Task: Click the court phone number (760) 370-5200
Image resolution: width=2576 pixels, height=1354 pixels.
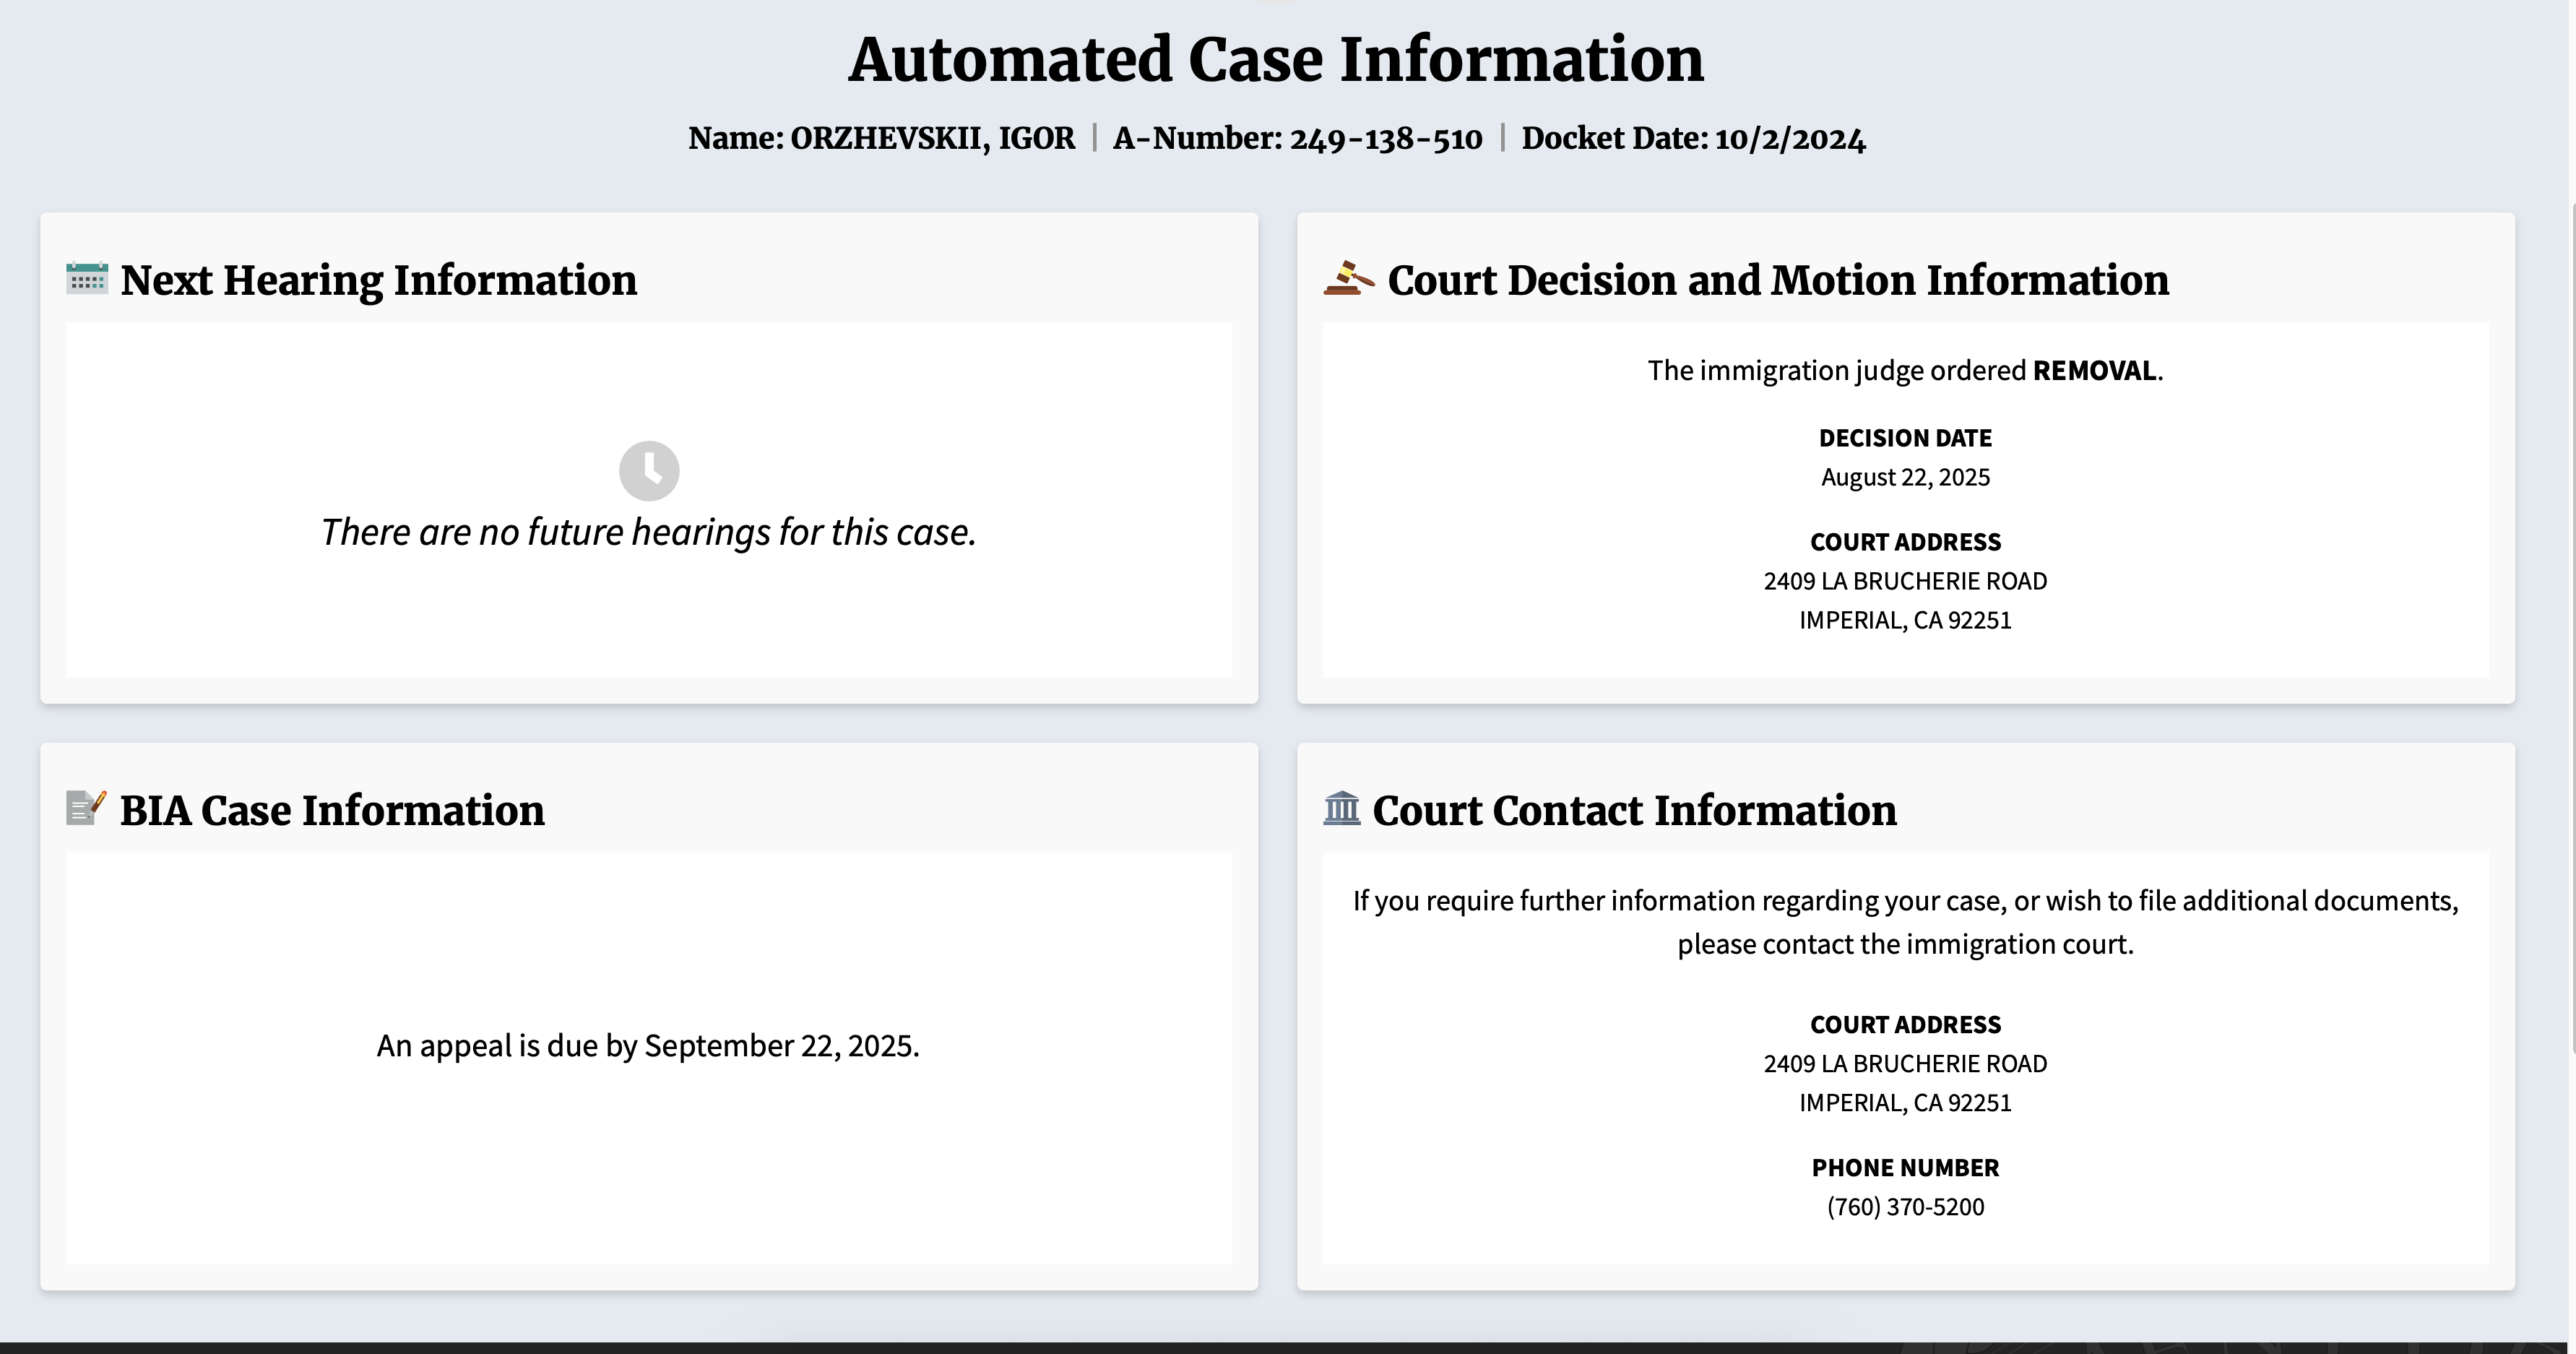Action: pos(1905,1207)
